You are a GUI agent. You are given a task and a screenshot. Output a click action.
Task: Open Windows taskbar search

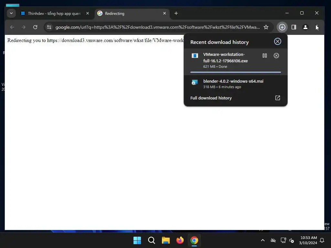(x=152, y=240)
